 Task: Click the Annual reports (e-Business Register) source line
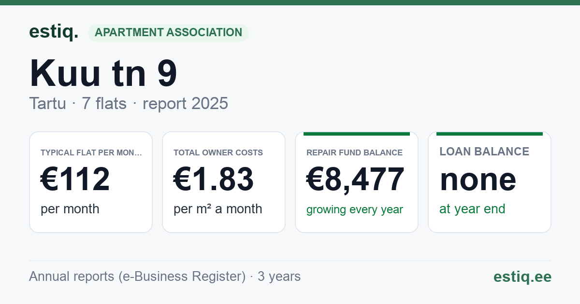tap(165, 276)
